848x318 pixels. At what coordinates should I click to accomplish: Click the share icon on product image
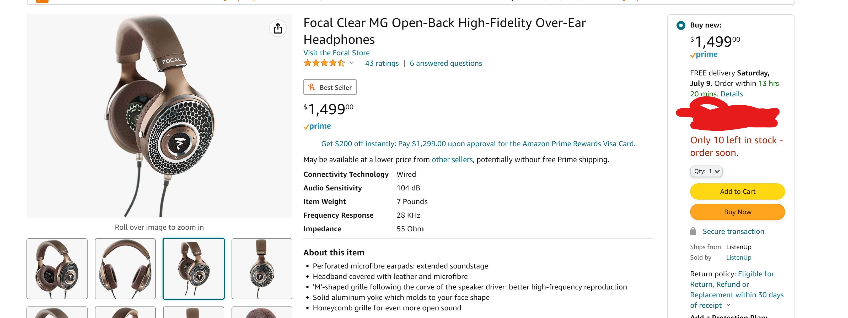coord(277,28)
